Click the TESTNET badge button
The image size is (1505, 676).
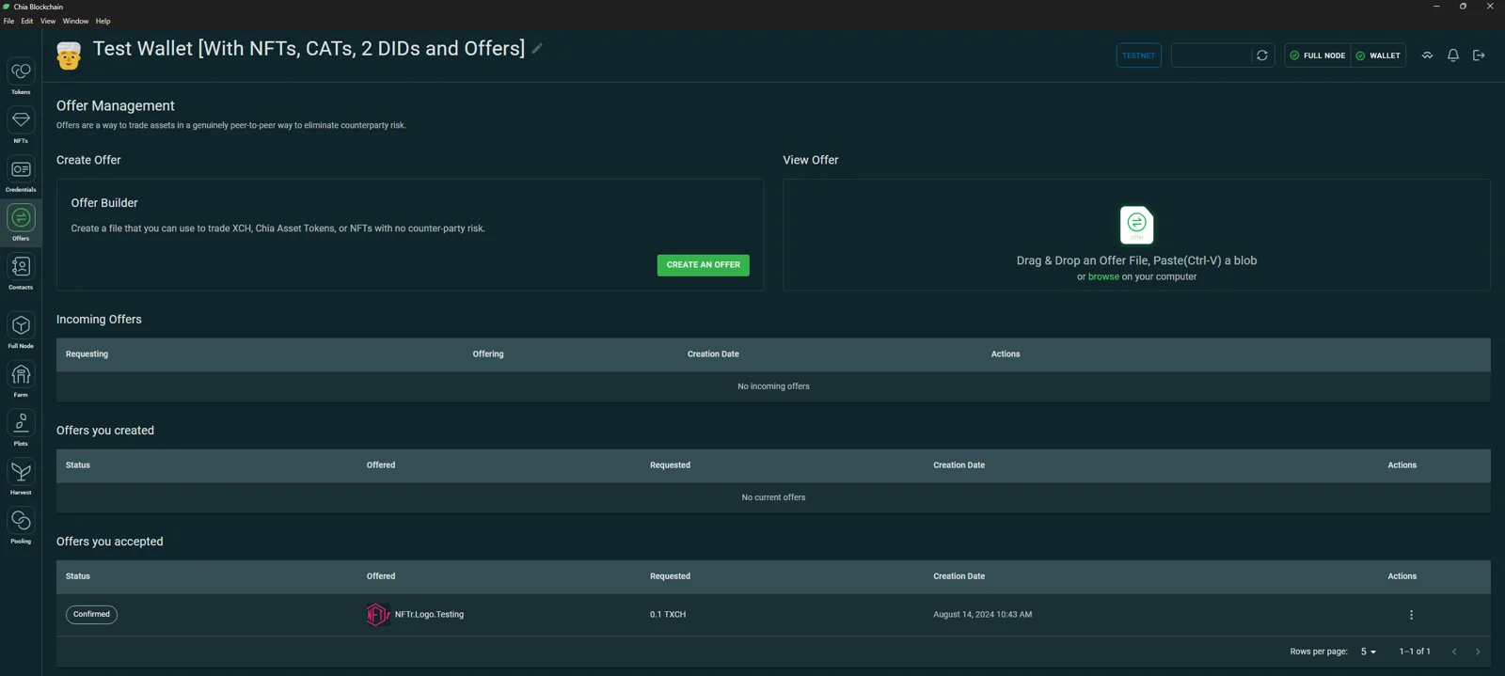click(x=1138, y=55)
